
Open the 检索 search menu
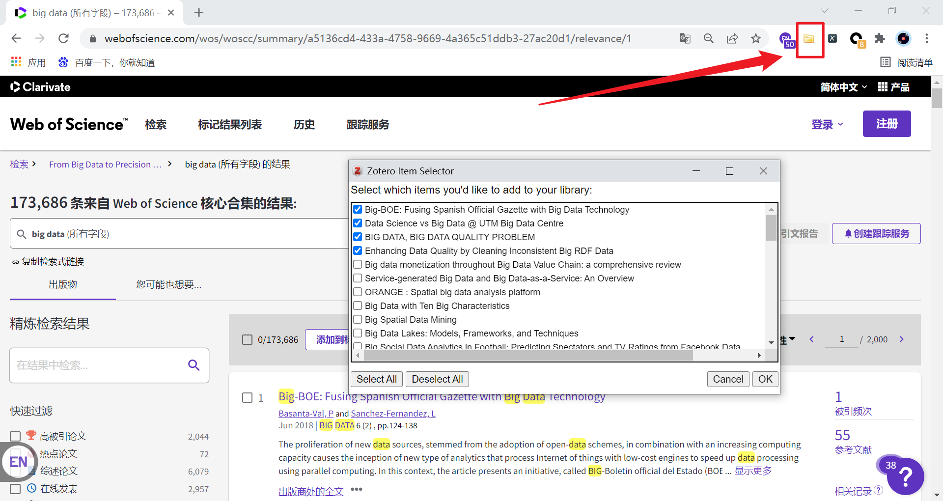[156, 125]
